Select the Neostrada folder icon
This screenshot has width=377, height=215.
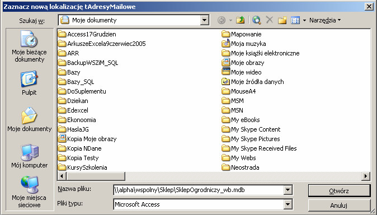[226, 167]
